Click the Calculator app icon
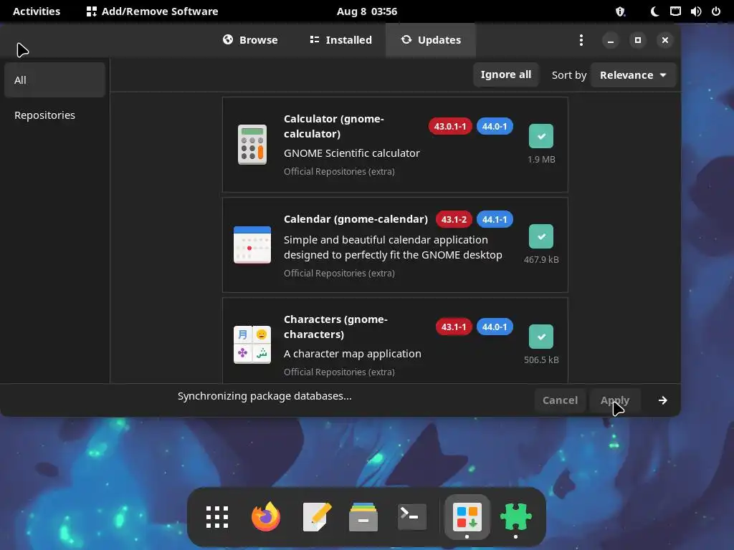Image resolution: width=734 pixels, height=550 pixels. click(x=252, y=145)
